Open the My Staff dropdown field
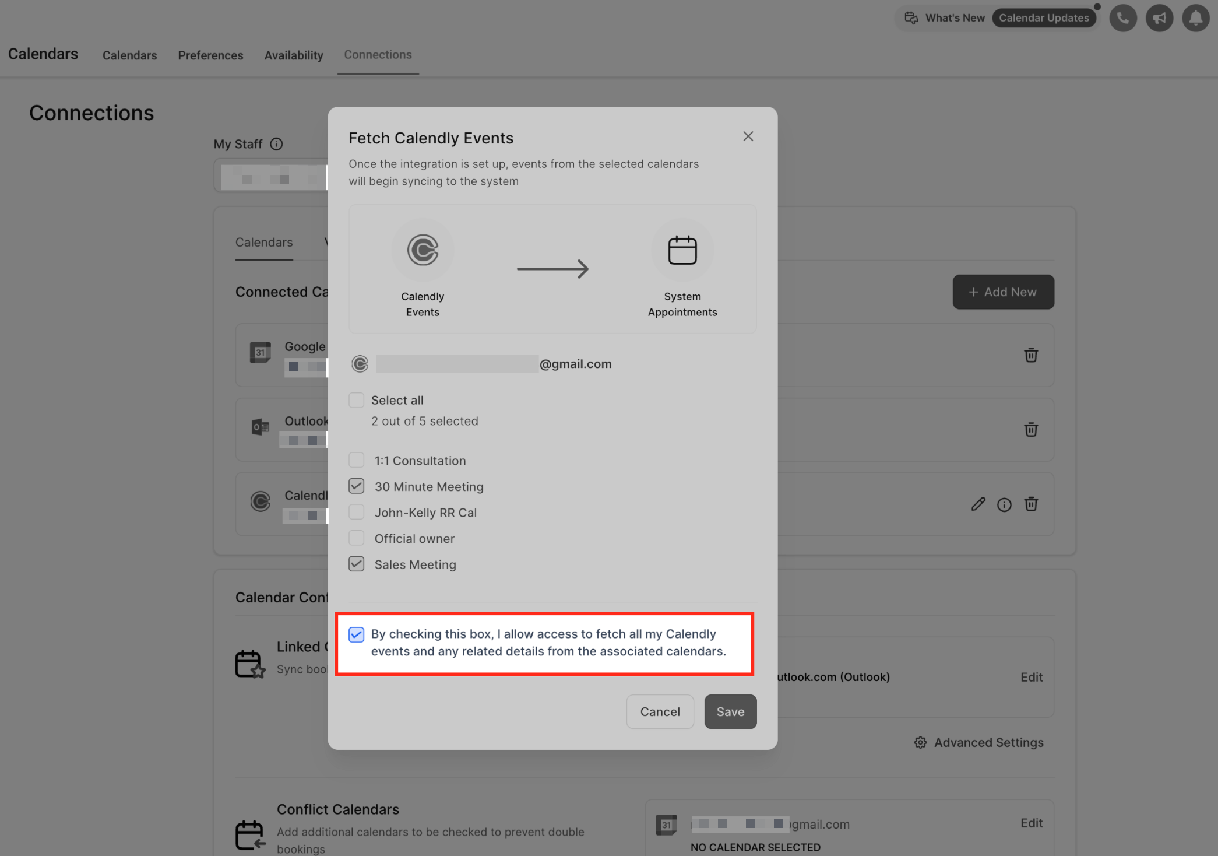This screenshot has width=1218, height=856. tap(271, 176)
